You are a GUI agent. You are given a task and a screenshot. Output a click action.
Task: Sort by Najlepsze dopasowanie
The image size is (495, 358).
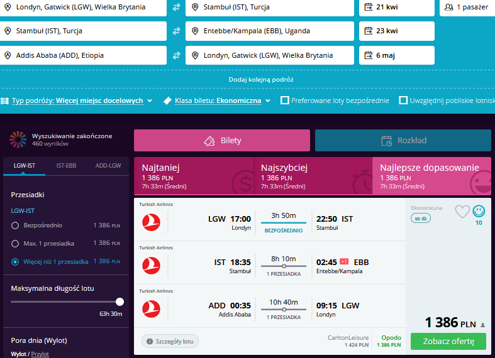tap(432, 176)
